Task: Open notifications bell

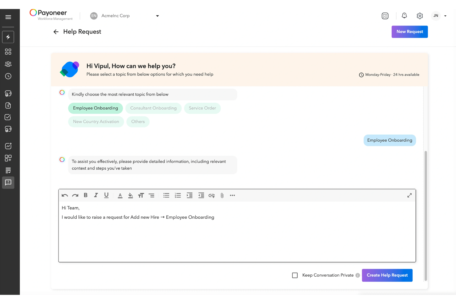Action: 405,16
